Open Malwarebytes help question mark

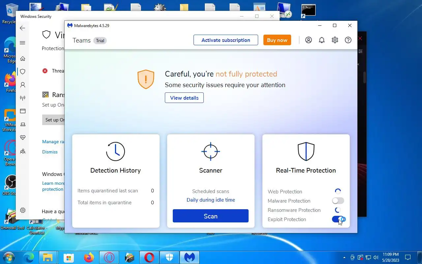click(348, 40)
